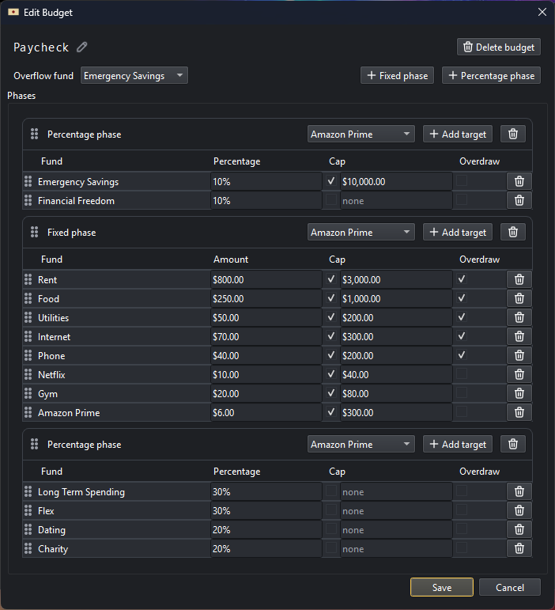Delete the Fixed phase via its header trash icon
The width and height of the screenshot is (555, 610).
(512, 233)
